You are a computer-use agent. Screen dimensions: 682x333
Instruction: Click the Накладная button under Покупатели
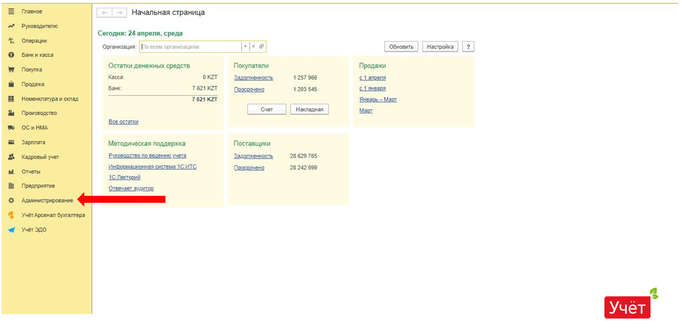(x=309, y=110)
